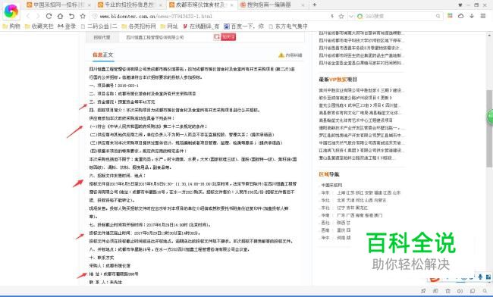Open the 登录 bookmark
This screenshot has height=297, width=493.
pos(67,27)
